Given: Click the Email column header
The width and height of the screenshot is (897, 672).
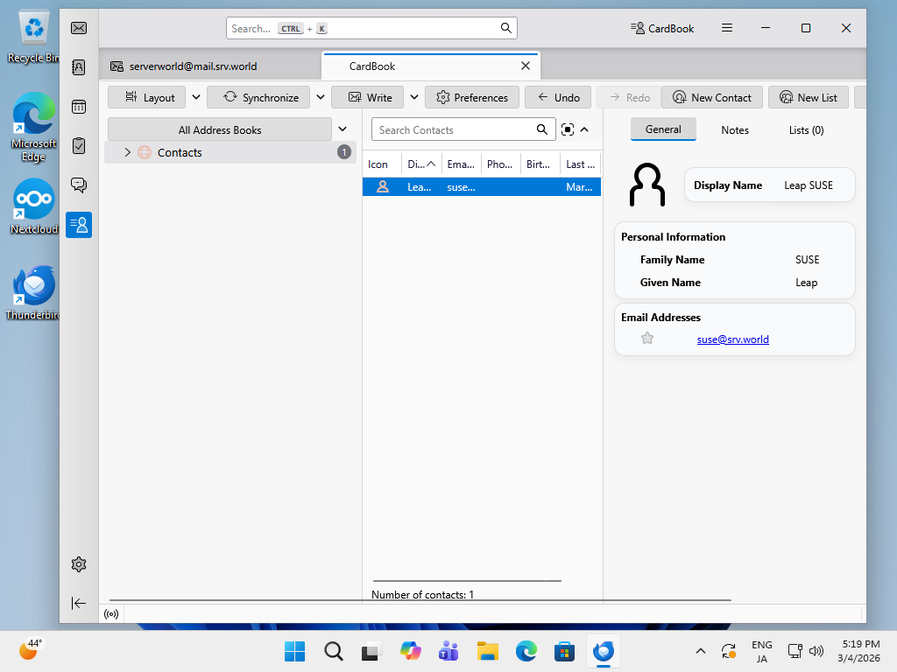Looking at the screenshot, I should (x=462, y=164).
